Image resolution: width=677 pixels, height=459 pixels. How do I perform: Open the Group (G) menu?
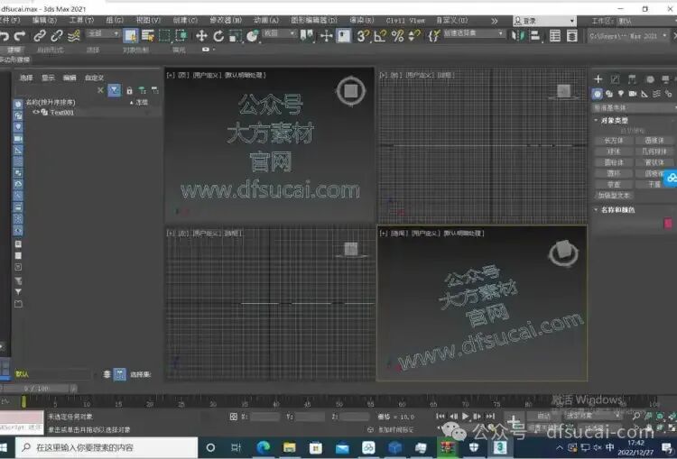pos(115,20)
